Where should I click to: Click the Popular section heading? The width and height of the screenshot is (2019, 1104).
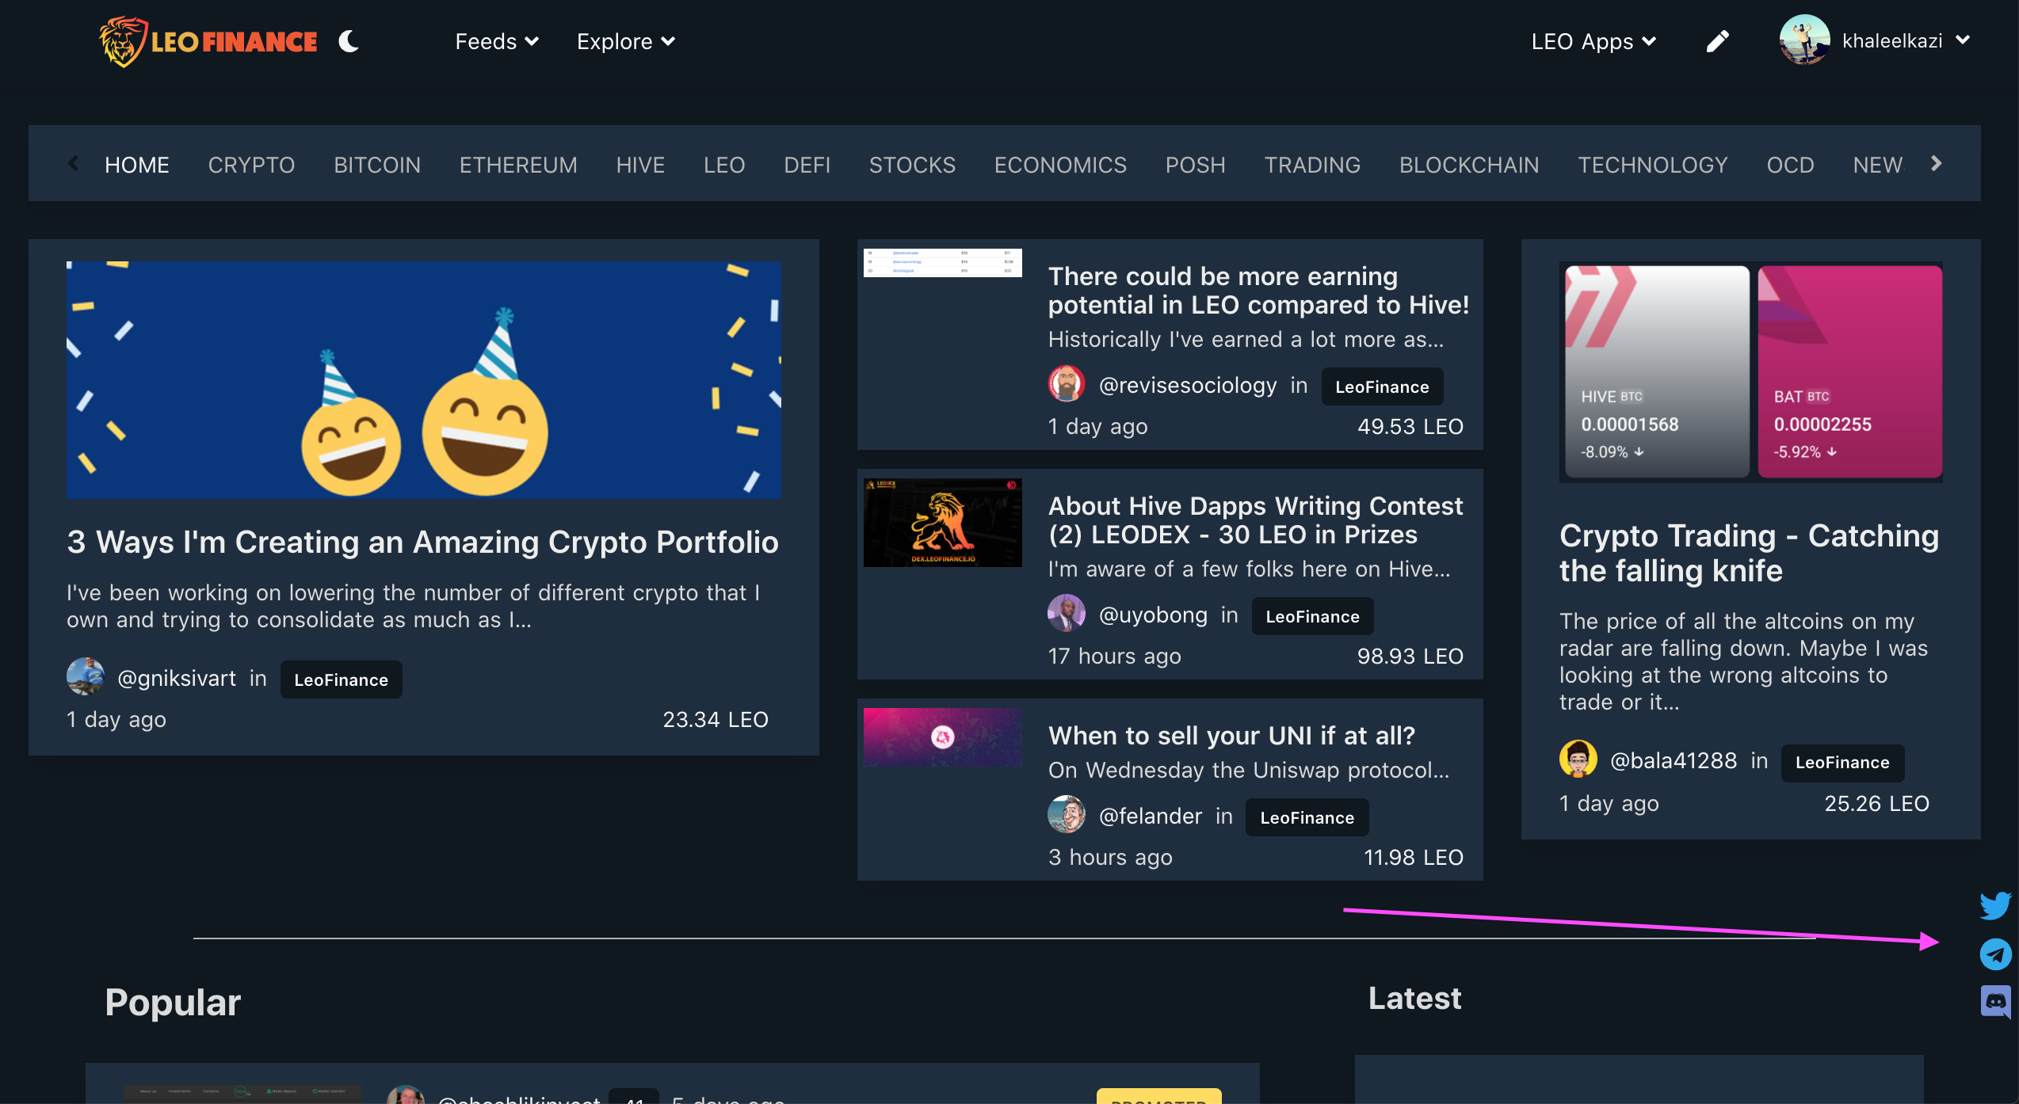pyautogui.click(x=173, y=1003)
